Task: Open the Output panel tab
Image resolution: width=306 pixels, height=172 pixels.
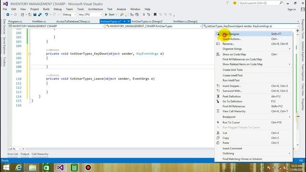Action: tap(25, 154)
